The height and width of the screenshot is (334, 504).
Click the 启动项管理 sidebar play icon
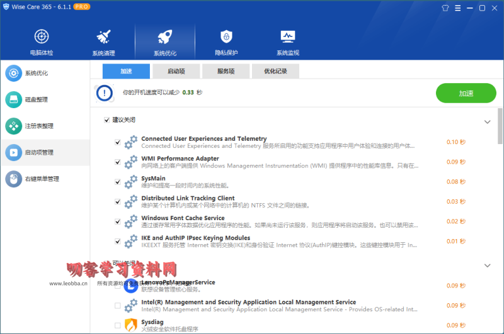tap(13, 152)
